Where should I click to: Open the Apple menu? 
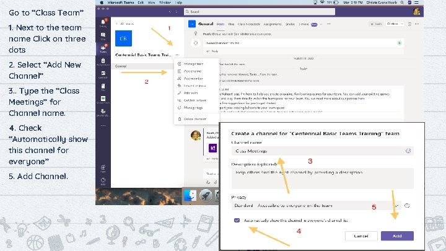[102, 2]
